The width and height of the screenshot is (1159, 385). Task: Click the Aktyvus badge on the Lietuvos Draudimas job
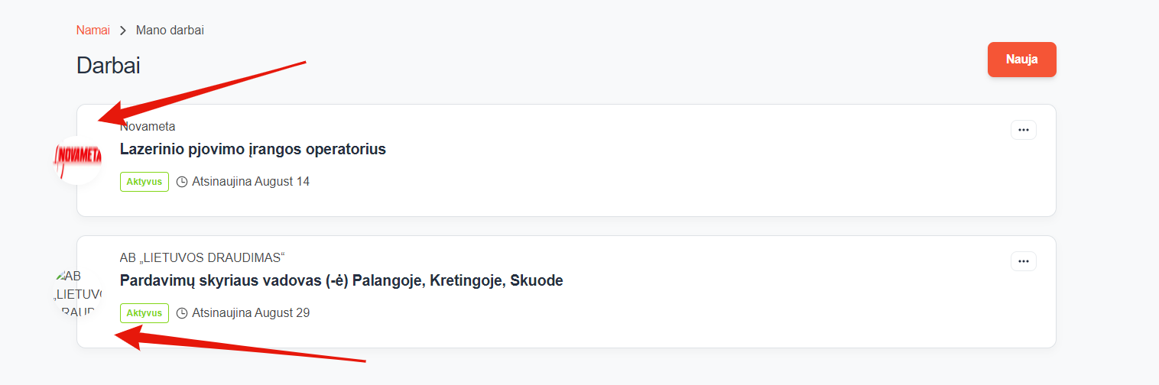point(144,313)
